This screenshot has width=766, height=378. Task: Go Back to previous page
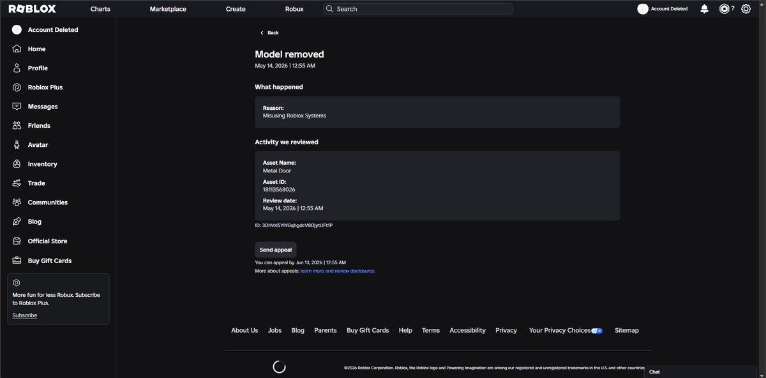tap(269, 33)
